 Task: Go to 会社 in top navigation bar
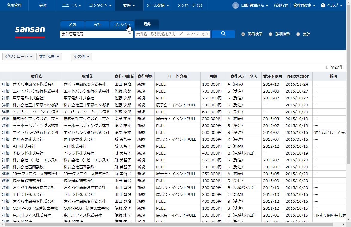(x=43, y=5)
